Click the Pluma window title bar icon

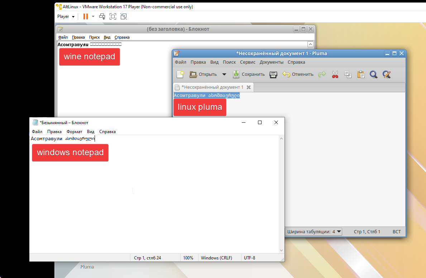[177, 53]
